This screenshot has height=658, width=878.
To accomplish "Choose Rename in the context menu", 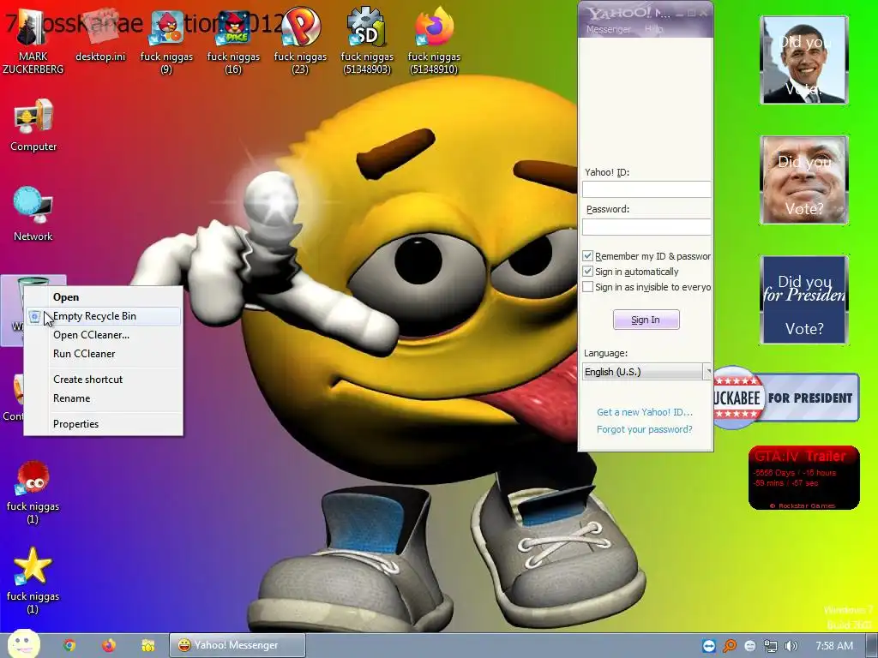I will (x=103, y=398).
